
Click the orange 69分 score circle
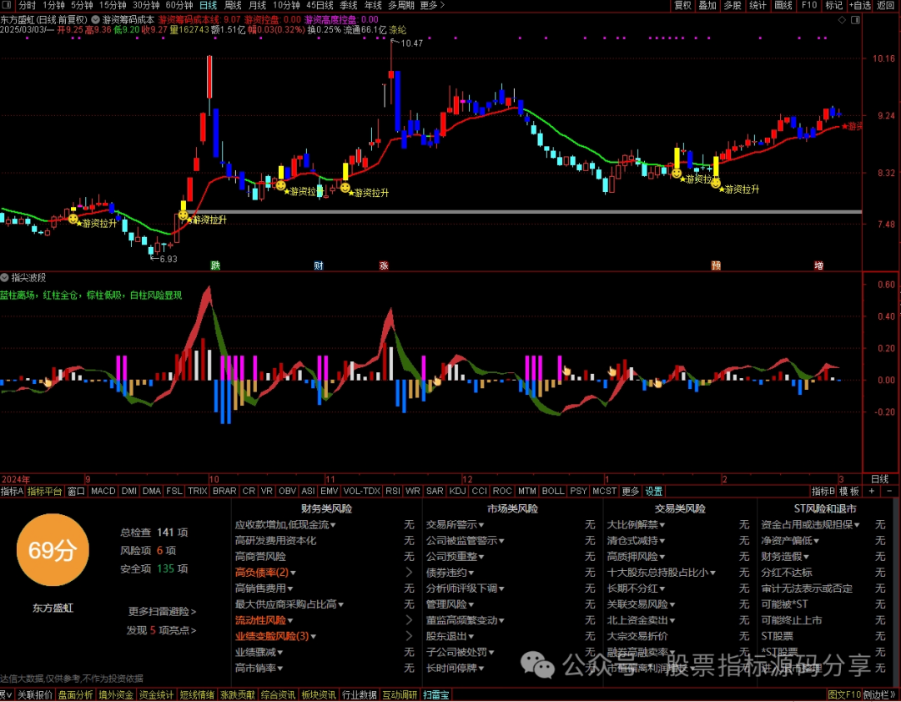point(53,549)
